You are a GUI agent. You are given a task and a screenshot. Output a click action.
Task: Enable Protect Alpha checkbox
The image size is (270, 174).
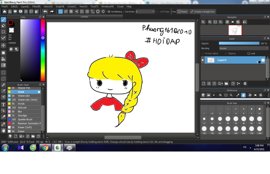pos(203,53)
